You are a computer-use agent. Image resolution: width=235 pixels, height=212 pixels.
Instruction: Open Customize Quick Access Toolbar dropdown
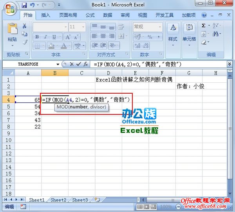pyautogui.click(x=59, y=5)
